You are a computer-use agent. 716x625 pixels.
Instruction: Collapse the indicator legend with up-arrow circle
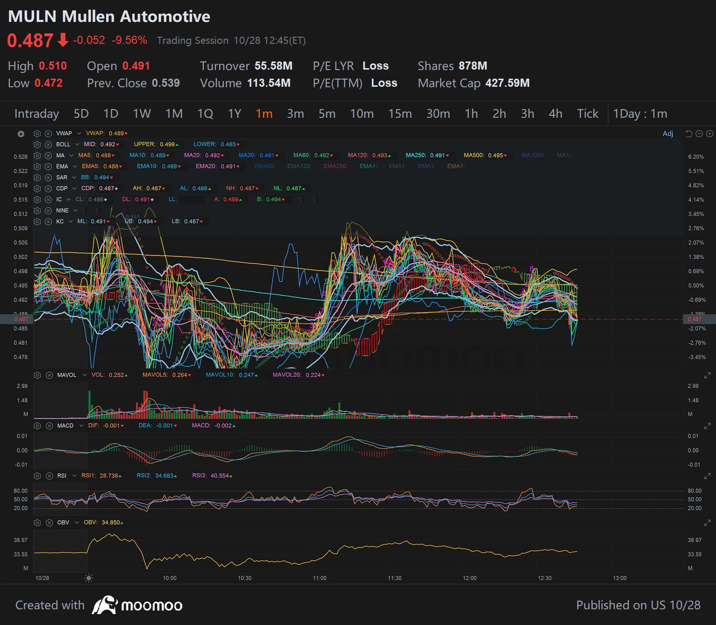click(21, 133)
